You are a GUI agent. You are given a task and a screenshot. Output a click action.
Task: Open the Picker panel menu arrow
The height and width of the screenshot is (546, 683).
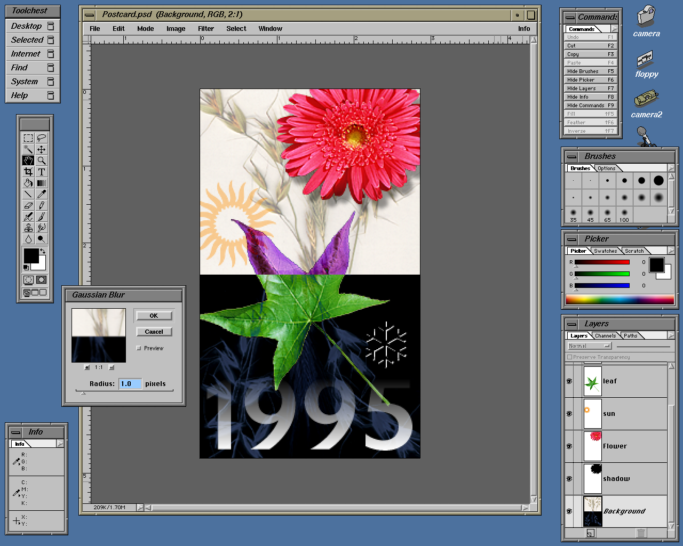[671, 251]
